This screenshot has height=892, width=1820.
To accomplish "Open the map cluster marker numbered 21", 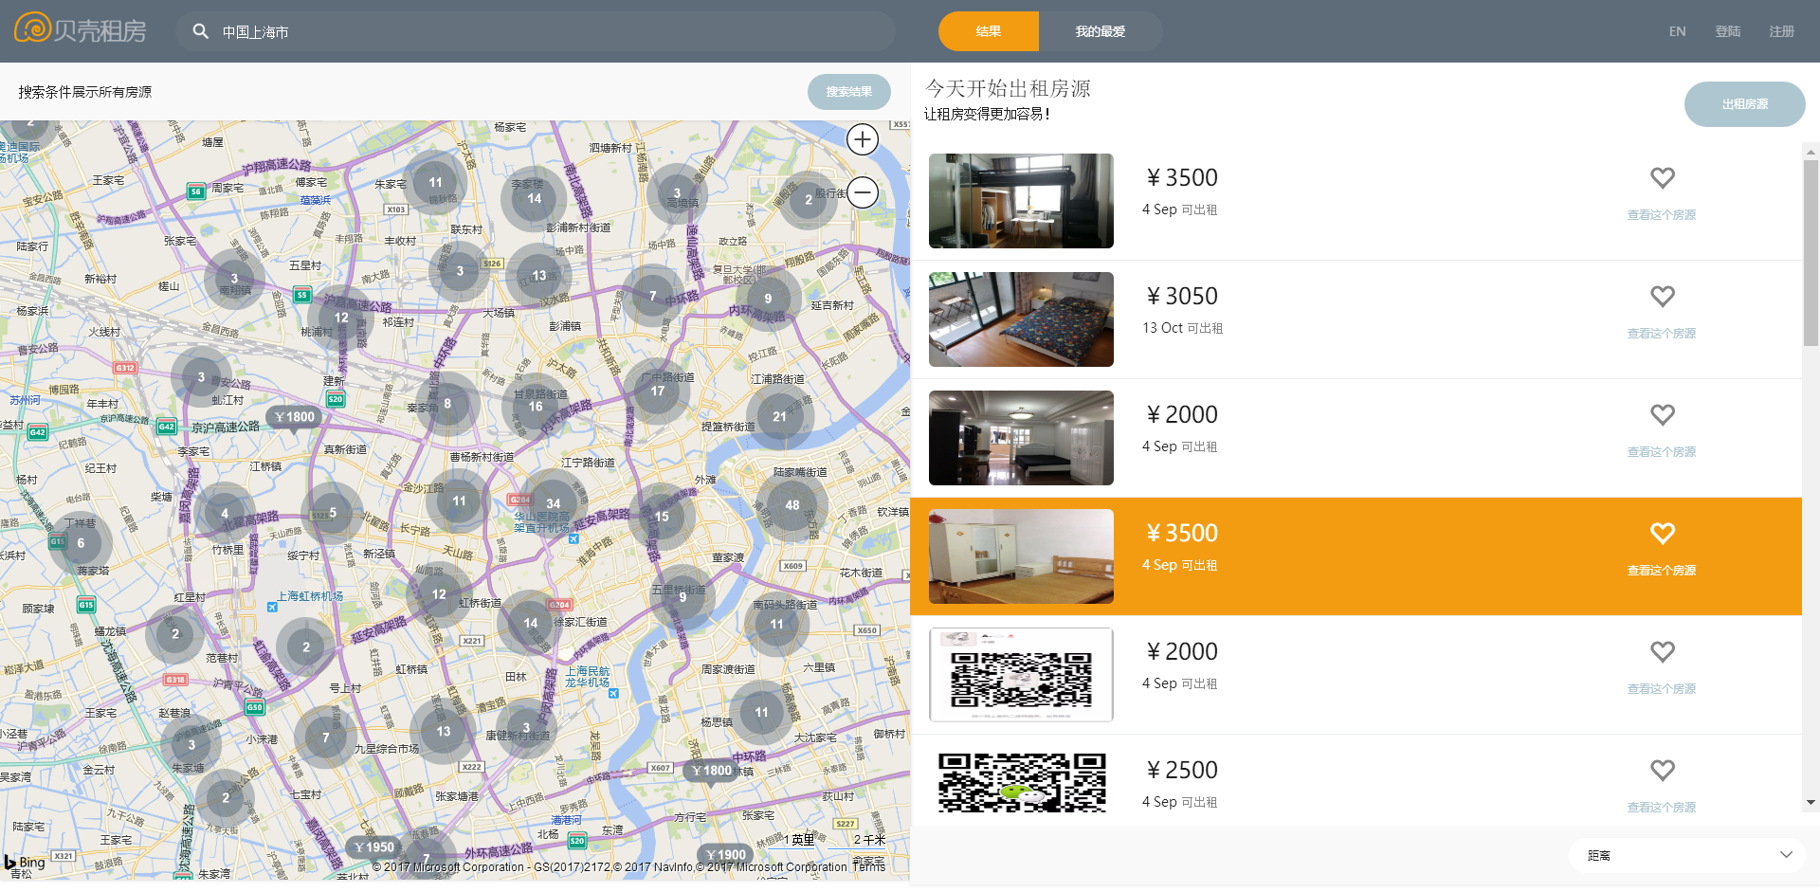I will click(x=779, y=416).
